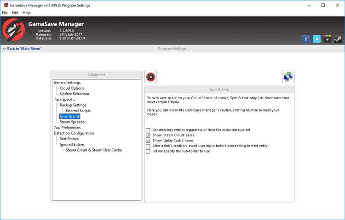Click the release date 24th July 2017

pyautogui.click(x=71, y=34)
